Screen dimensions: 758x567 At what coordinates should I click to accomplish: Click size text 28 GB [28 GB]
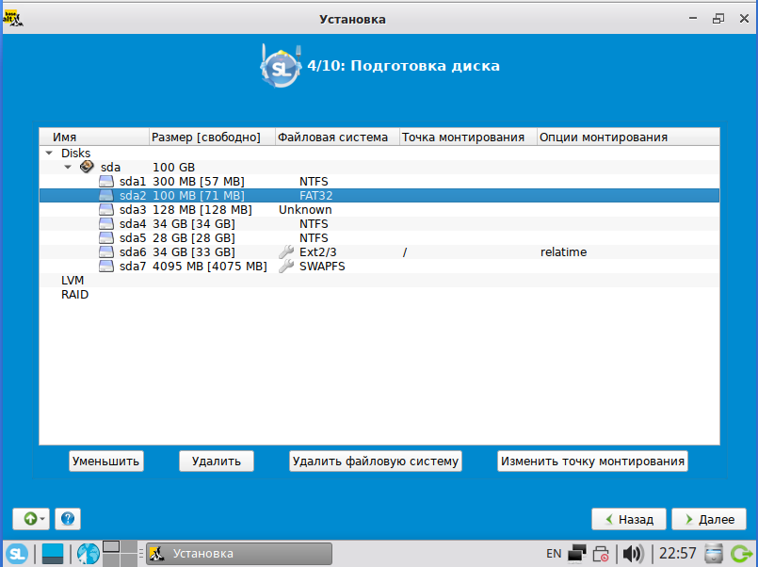pos(193,238)
